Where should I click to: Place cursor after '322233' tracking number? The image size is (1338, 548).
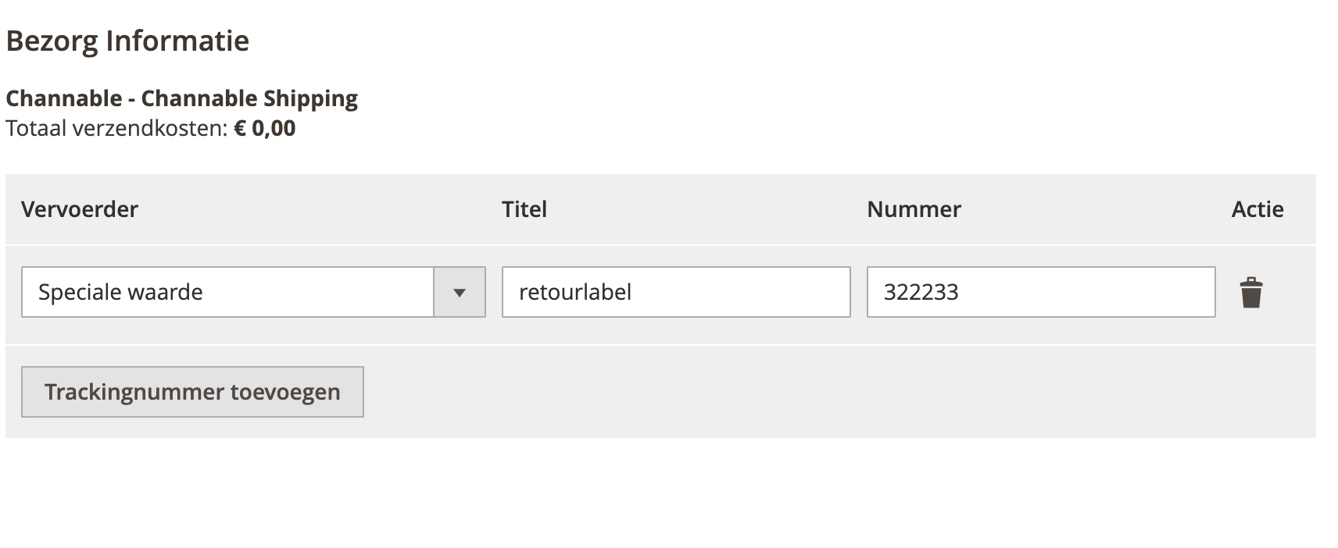pos(961,292)
